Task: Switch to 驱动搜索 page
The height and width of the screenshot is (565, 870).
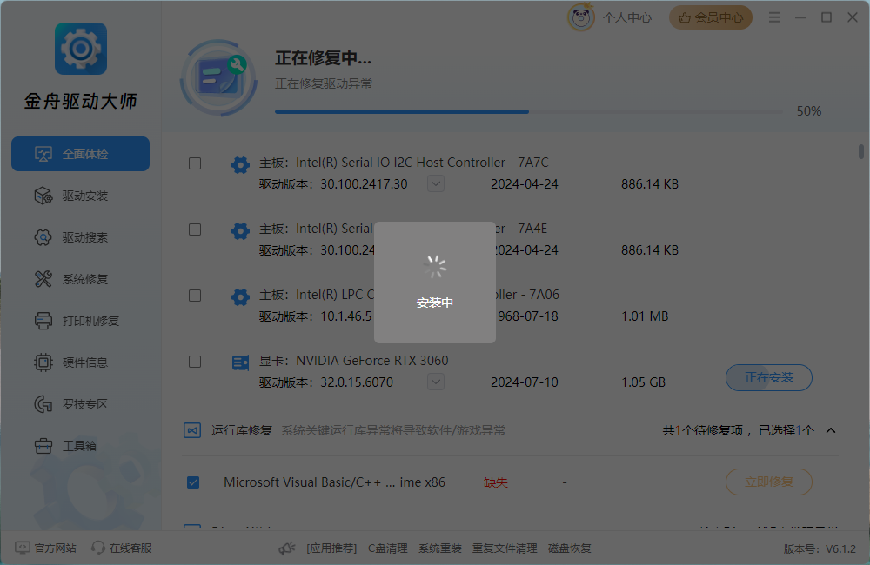Action: tap(80, 237)
